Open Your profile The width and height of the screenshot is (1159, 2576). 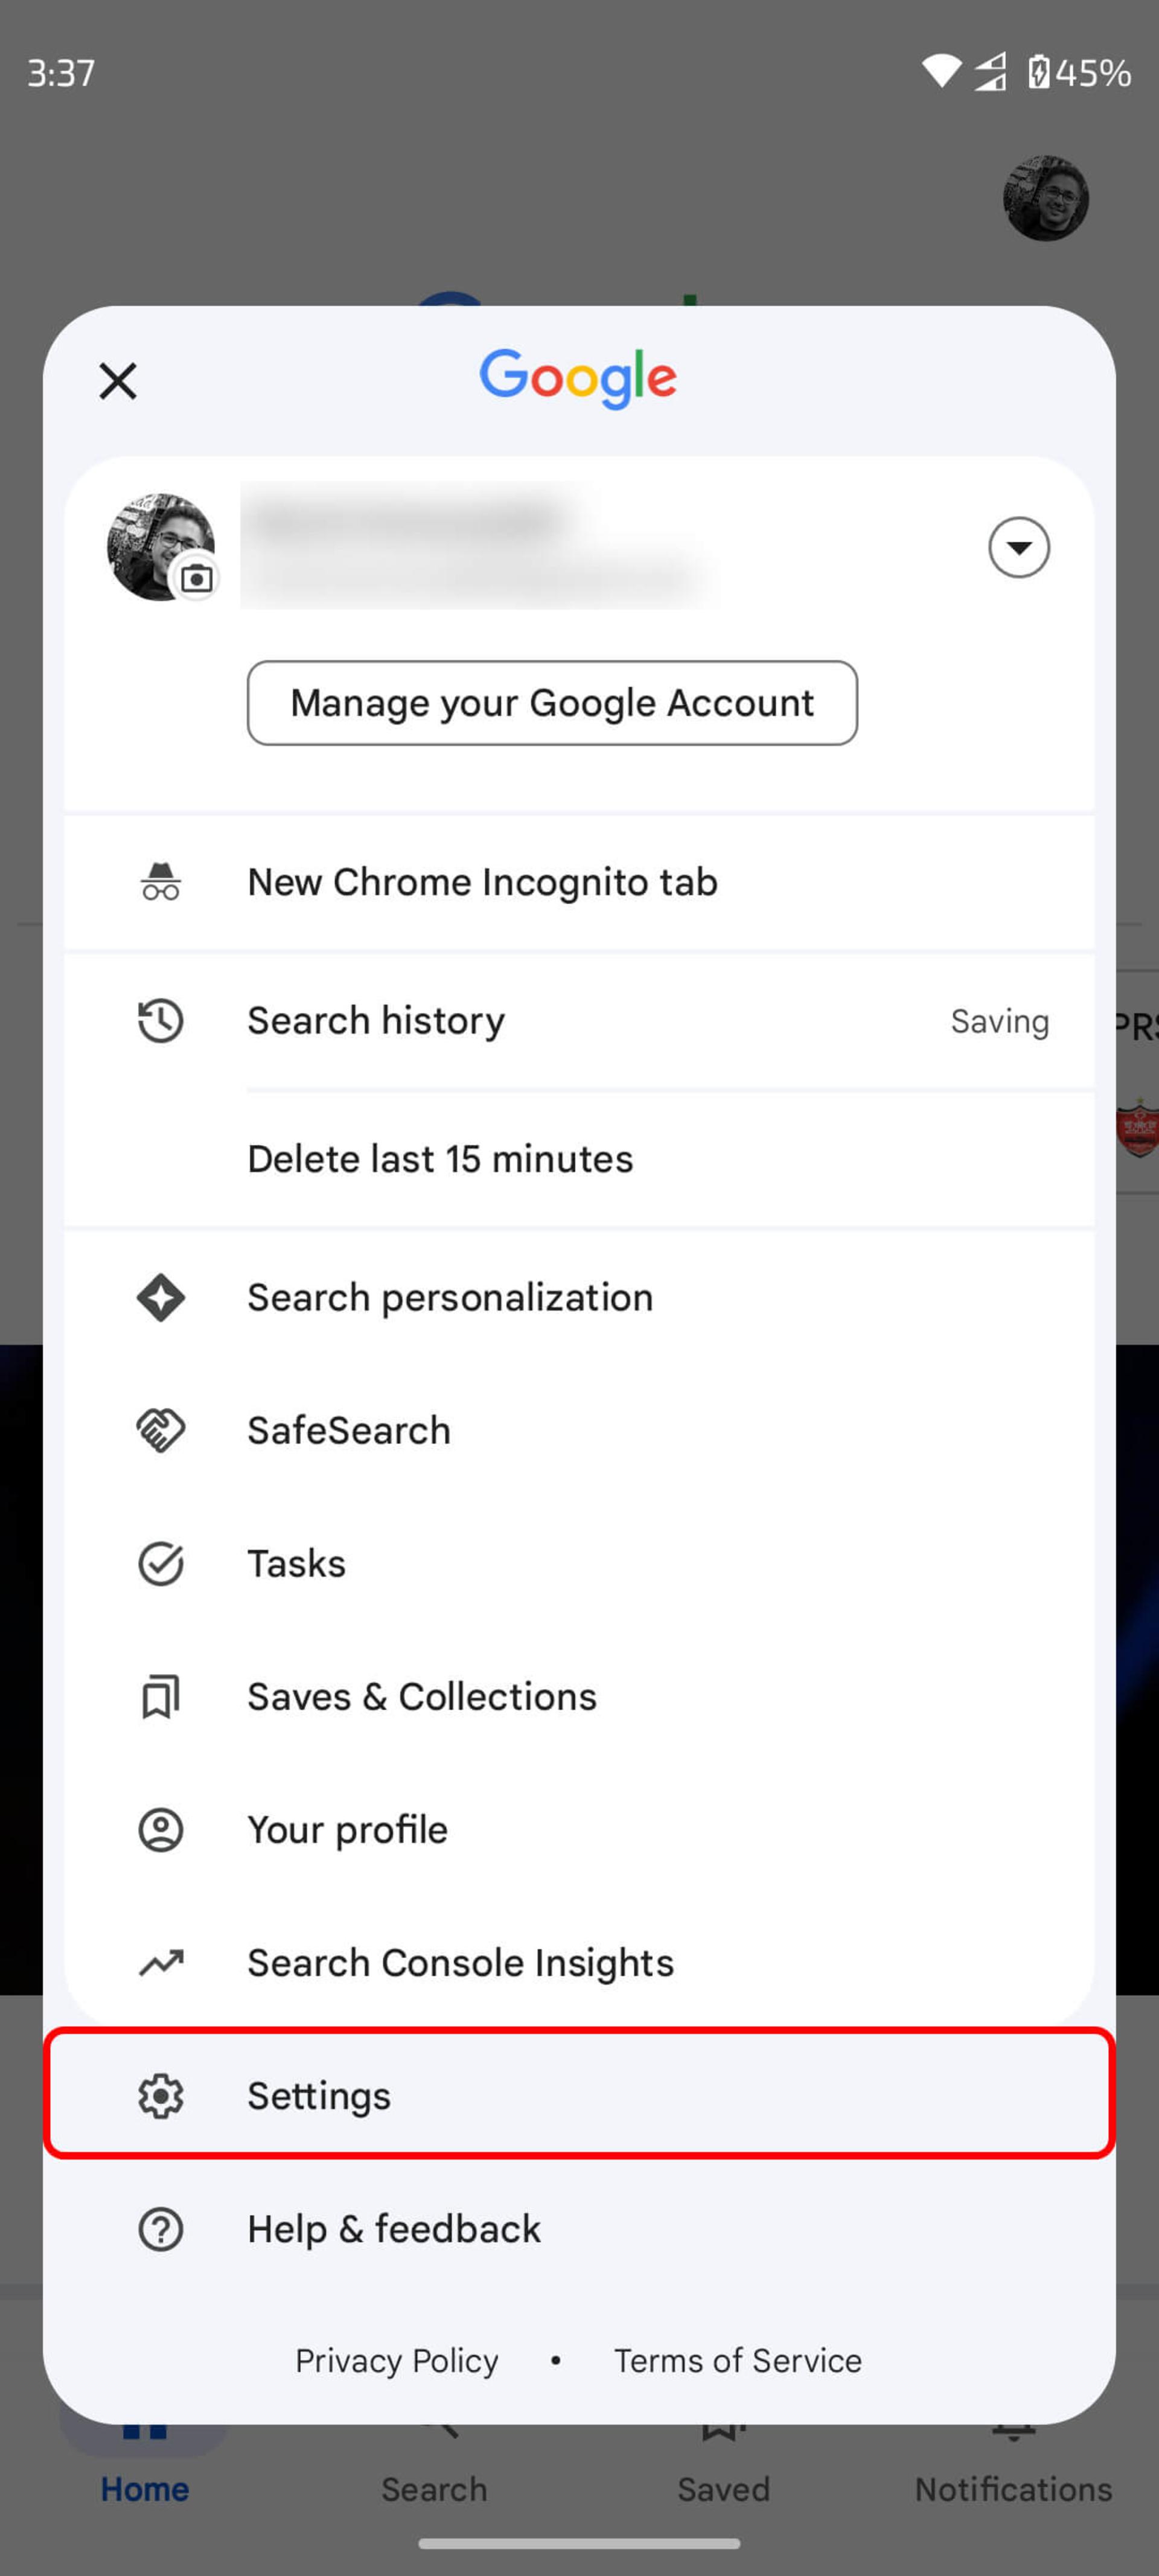579,1829
